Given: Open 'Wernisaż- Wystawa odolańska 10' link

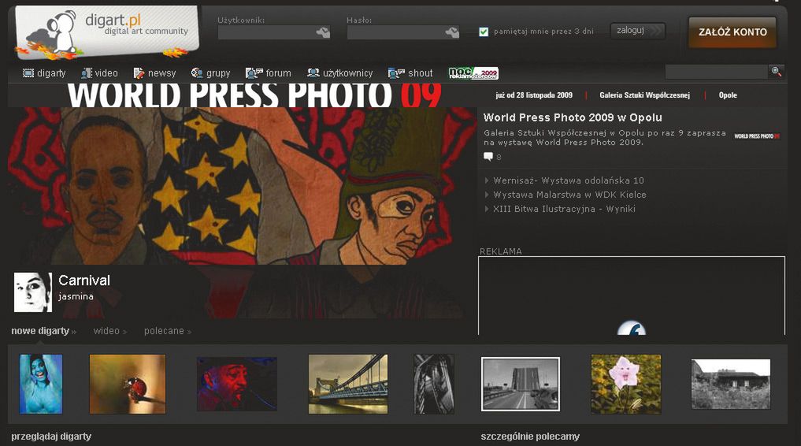Looking at the screenshot, I should [569, 180].
